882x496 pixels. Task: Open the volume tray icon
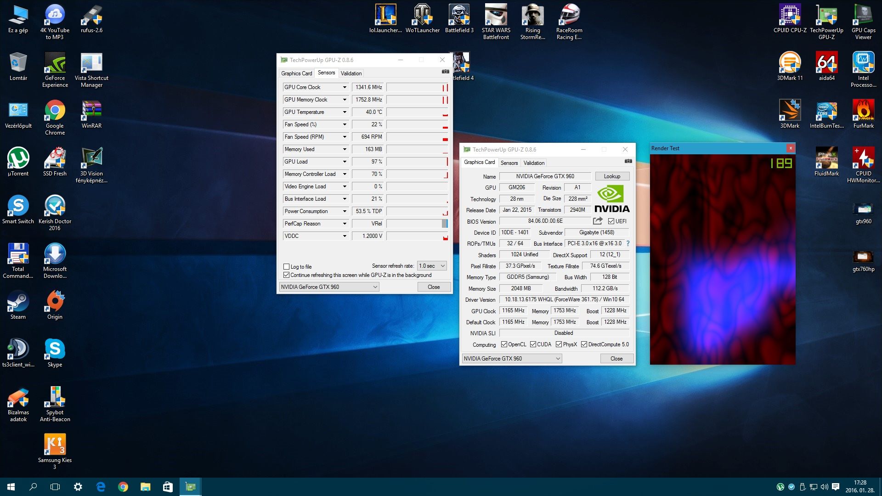click(x=824, y=487)
